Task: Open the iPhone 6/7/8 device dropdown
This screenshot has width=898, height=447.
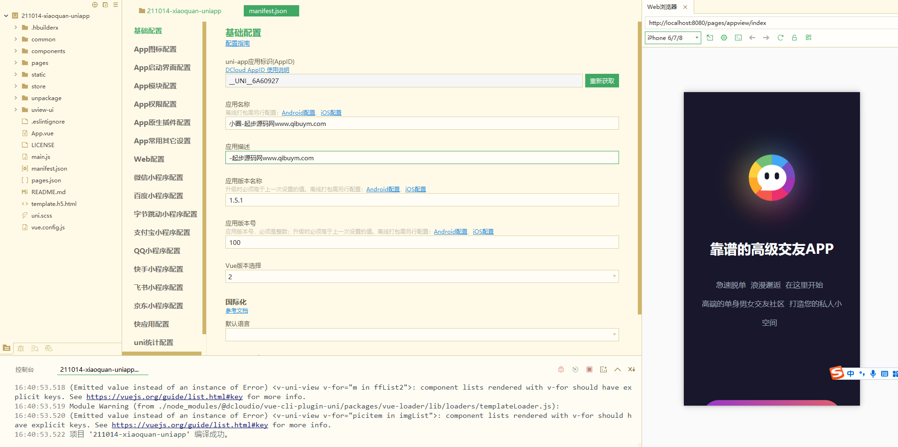Action: click(x=673, y=38)
